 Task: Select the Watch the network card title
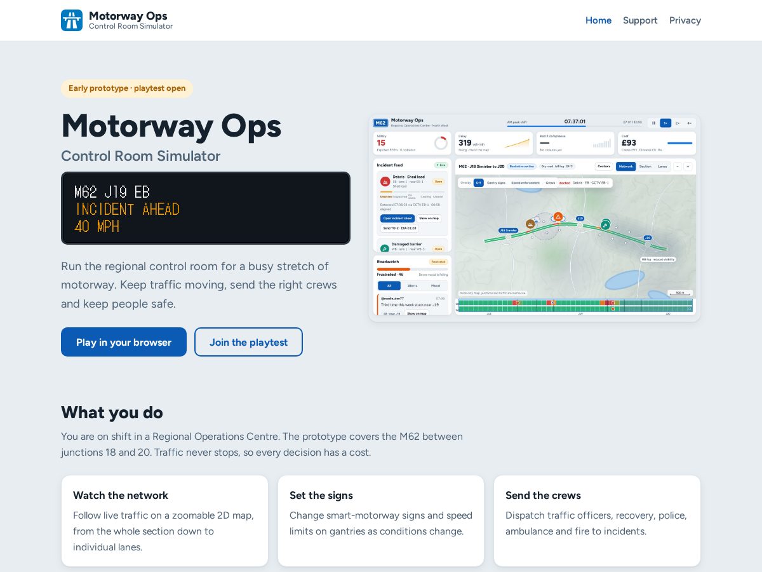(121, 495)
